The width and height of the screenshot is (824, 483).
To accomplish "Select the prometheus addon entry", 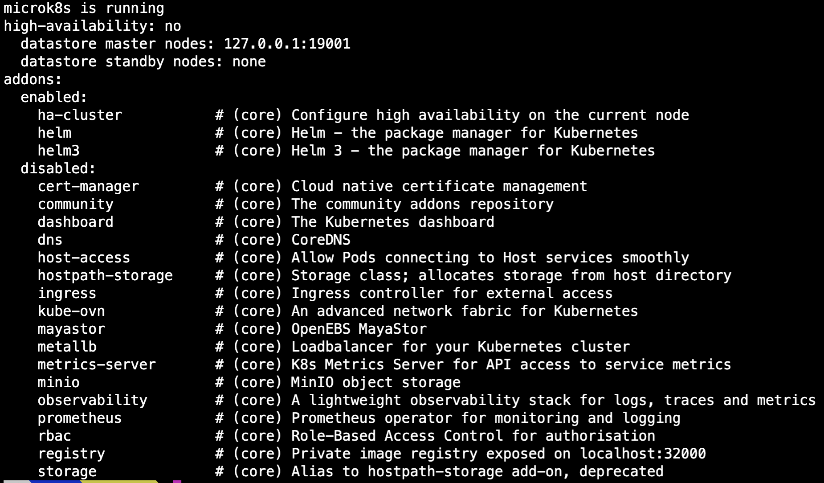I will [x=80, y=418].
